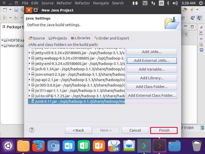
Task: Click the Save toolbar icon in Eclipse
Action: 16,9
